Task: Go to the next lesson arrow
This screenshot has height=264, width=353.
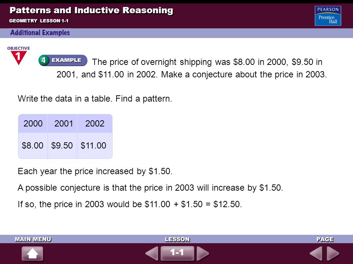Action: click(203, 254)
